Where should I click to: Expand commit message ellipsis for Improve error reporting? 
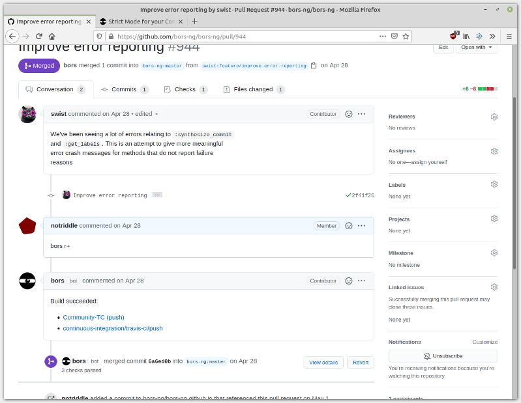point(157,195)
